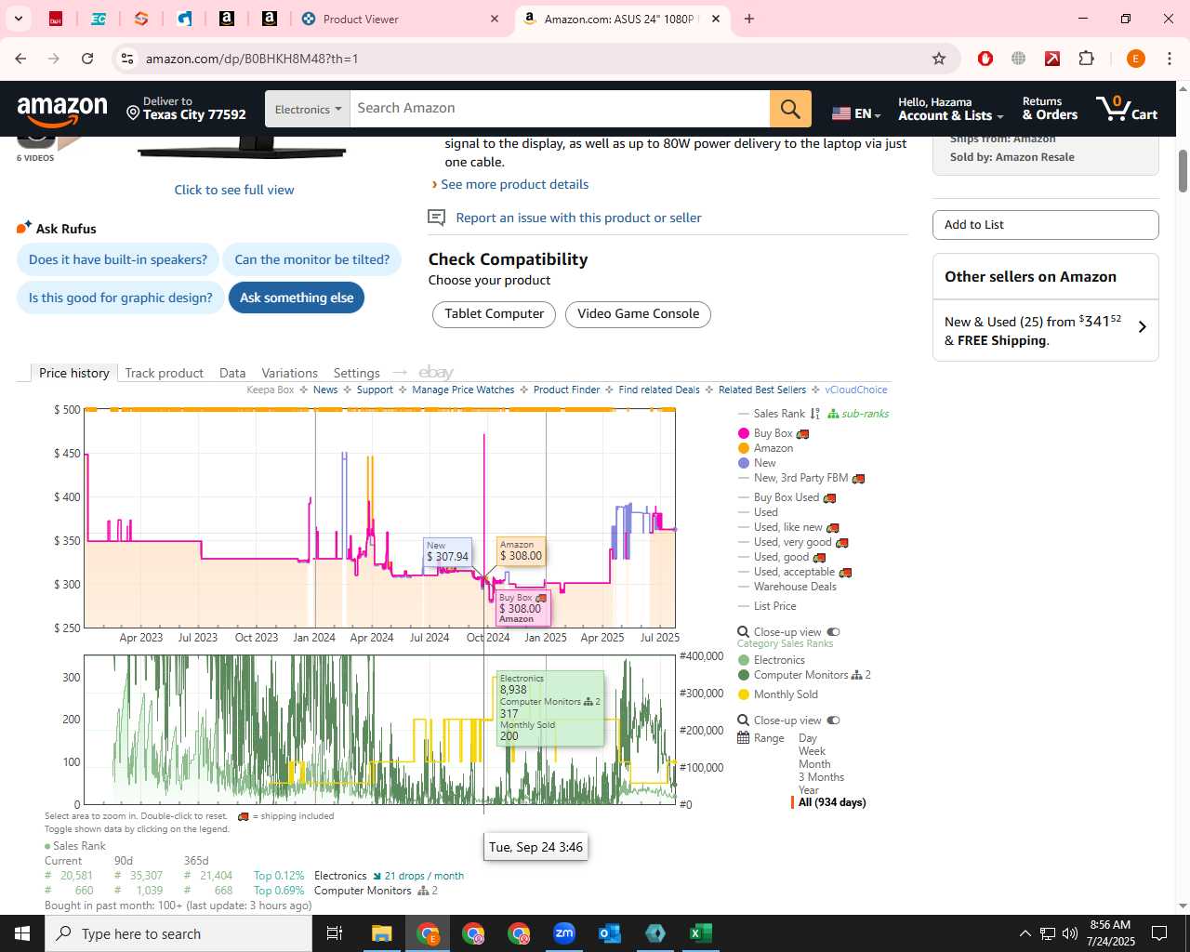Open the Keepa Settings tab
The width and height of the screenshot is (1190, 952).
pos(356,373)
